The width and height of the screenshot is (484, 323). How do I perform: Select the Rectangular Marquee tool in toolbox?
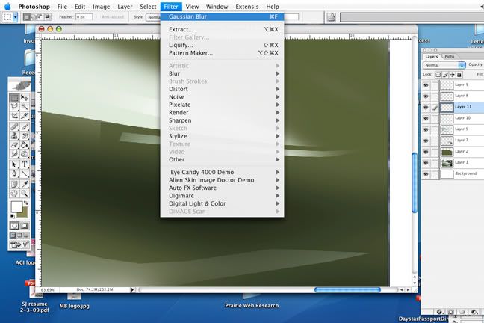pos(14,98)
